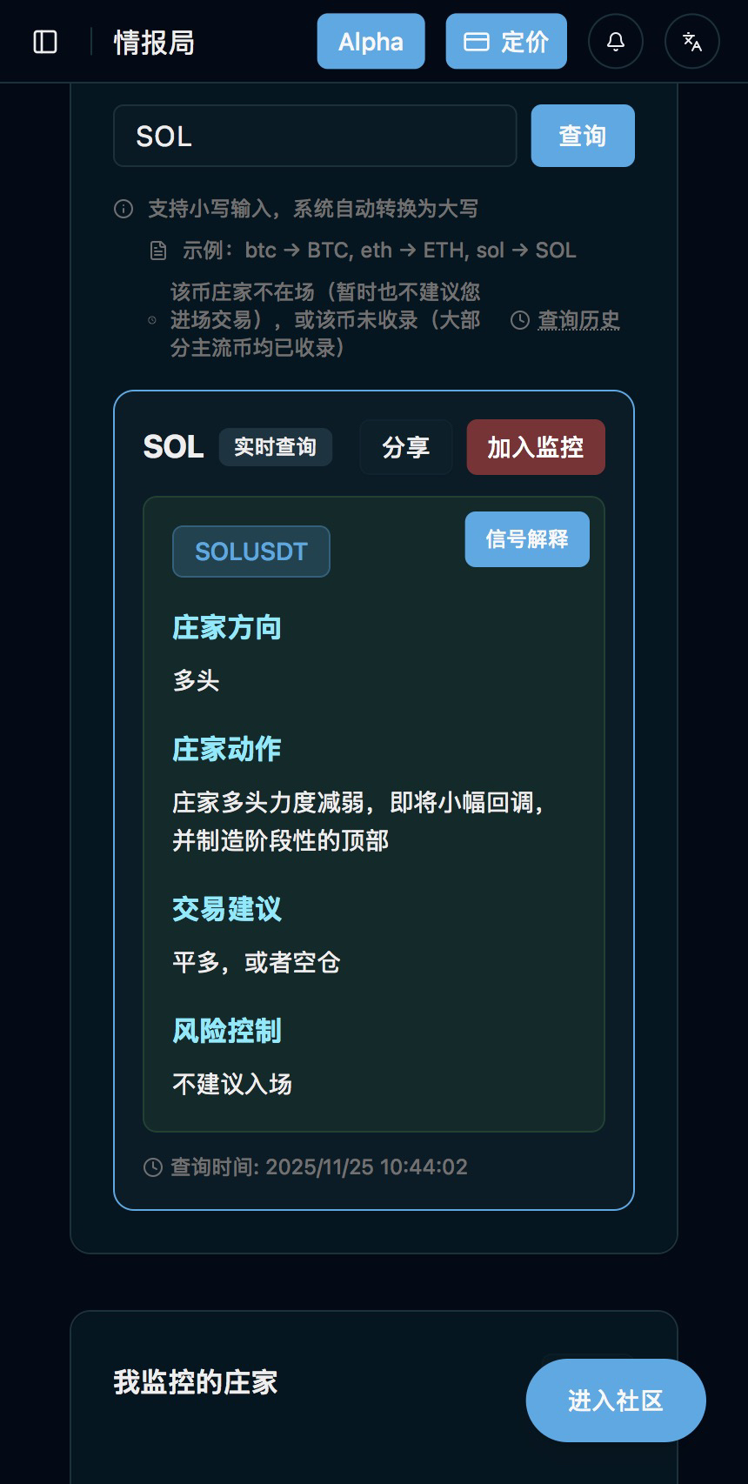Viewport: 748px width, 1484px height.
Task: Go to the 定价 pricing page
Action: tap(506, 42)
